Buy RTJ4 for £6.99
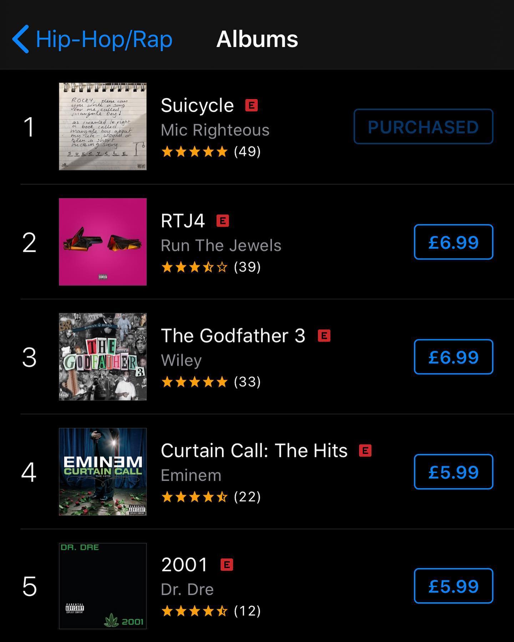The height and width of the screenshot is (642, 514). (x=453, y=242)
